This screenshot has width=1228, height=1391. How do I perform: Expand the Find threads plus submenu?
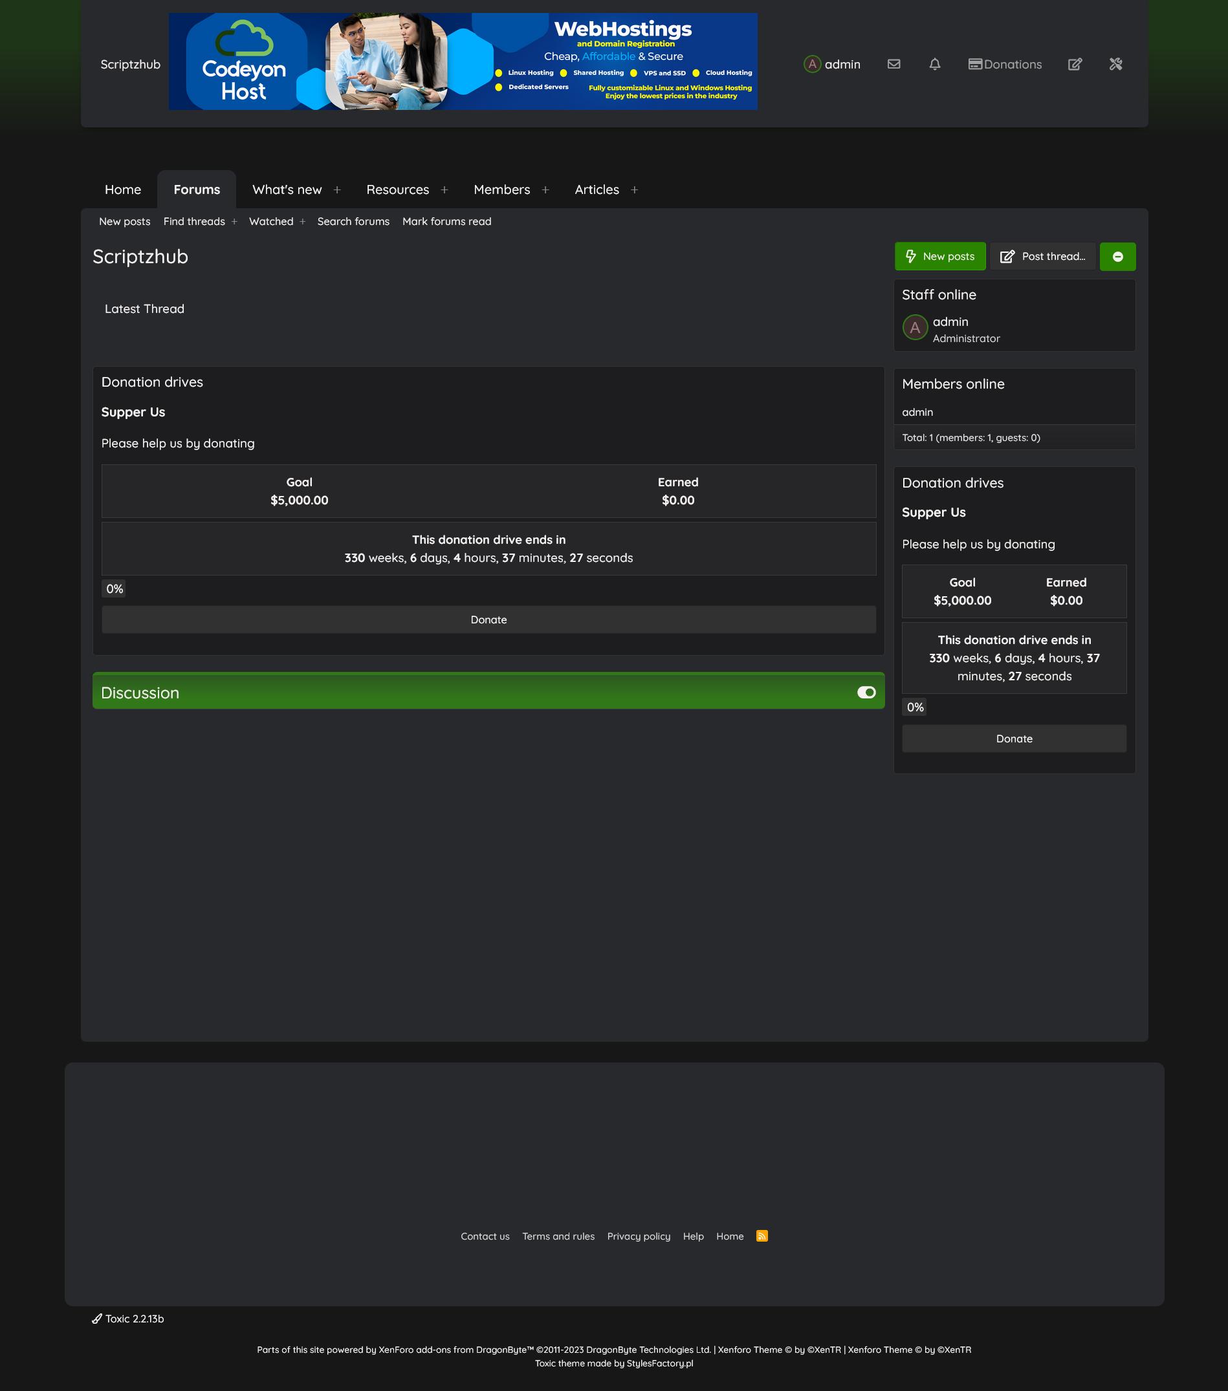click(x=234, y=222)
